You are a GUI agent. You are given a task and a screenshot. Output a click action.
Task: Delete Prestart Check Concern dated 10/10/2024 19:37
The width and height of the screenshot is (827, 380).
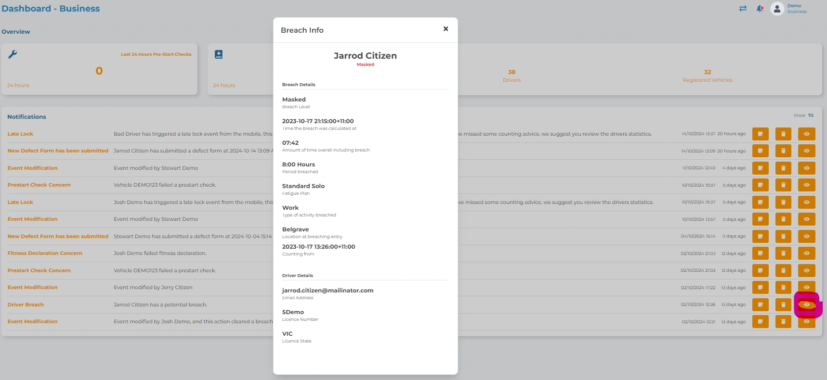pos(784,185)
